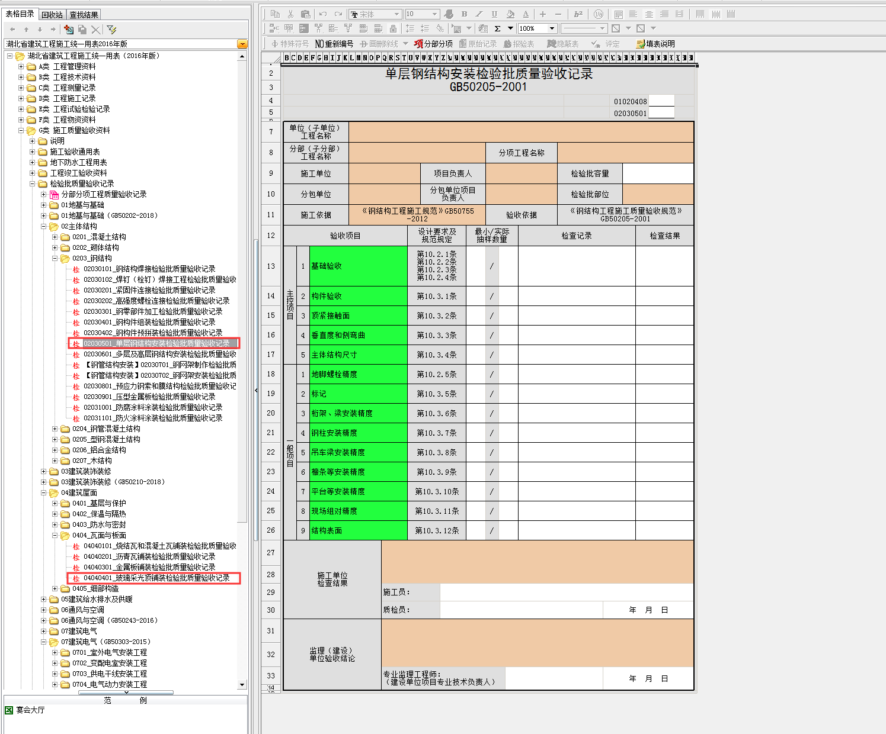Click the 重新编号 button
Image resolution: width=886 pixels, height=734 pixels.
pyautogui.click(x=334, y=44)
